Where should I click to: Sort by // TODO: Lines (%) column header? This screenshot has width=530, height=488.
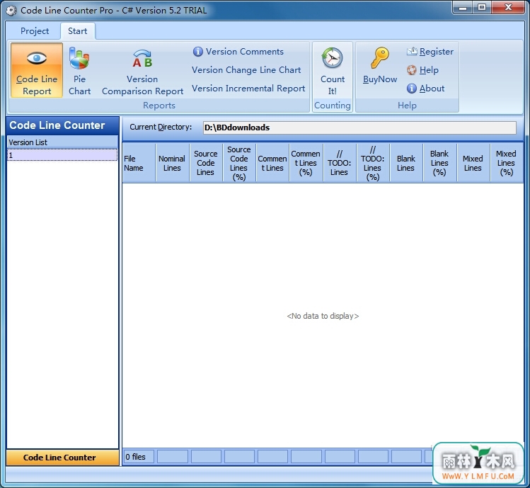pos(373,163)
